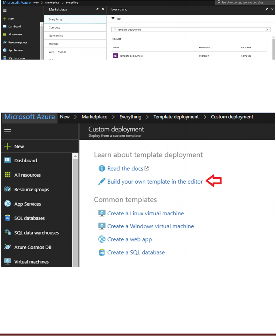Click the Filter funnel icon
The image size is (276, 336).
[x=113, y=19]
